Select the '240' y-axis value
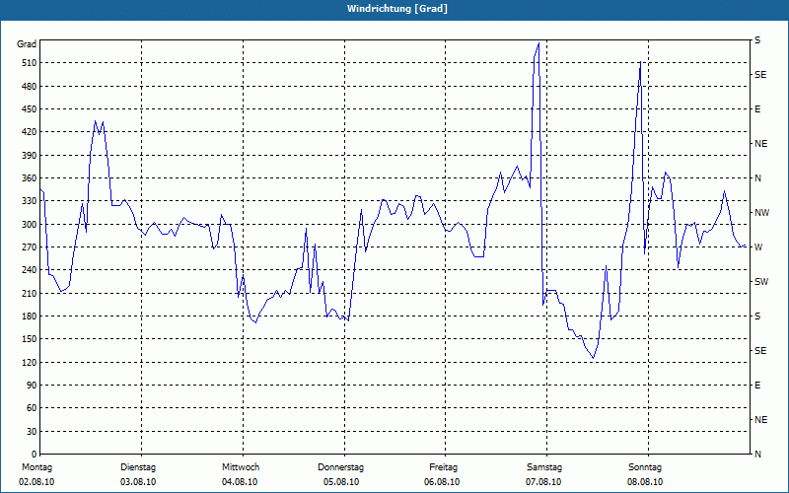Viewport: 789px width, 493px height. pyautogui.click(x=30, y=270)
